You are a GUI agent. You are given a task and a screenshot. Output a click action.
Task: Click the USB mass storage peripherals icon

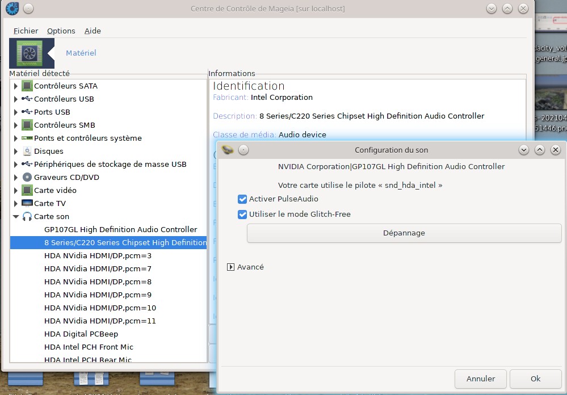pyautogui.click(x=27, y=164)
